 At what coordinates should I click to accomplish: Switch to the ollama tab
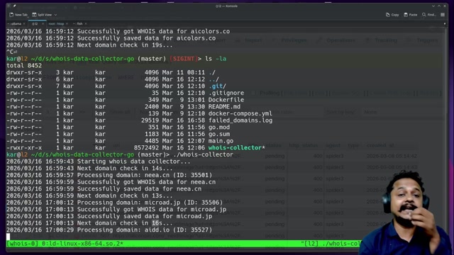point(16,23)
